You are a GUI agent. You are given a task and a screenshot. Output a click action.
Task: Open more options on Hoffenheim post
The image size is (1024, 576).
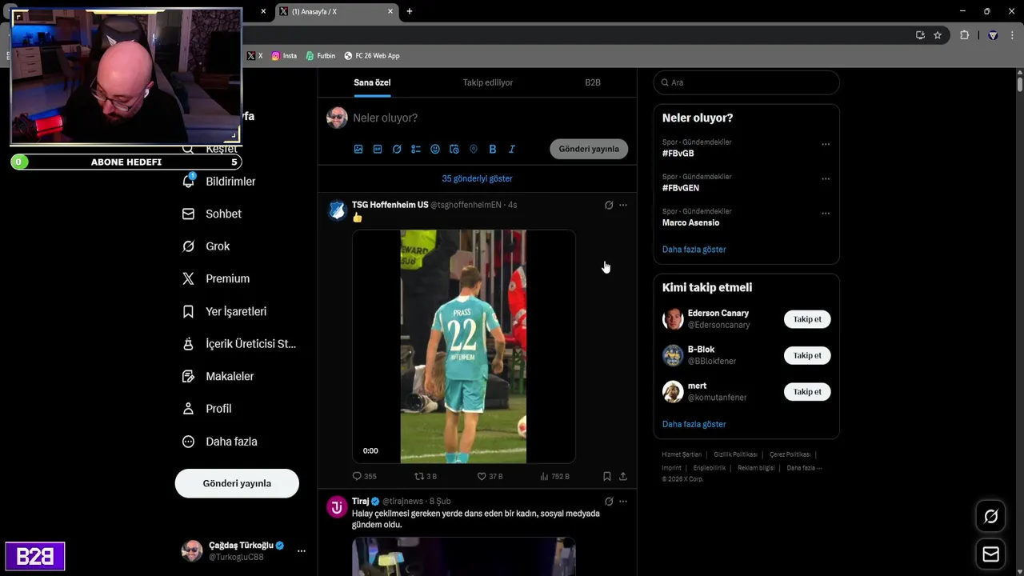tap(623, 205)
